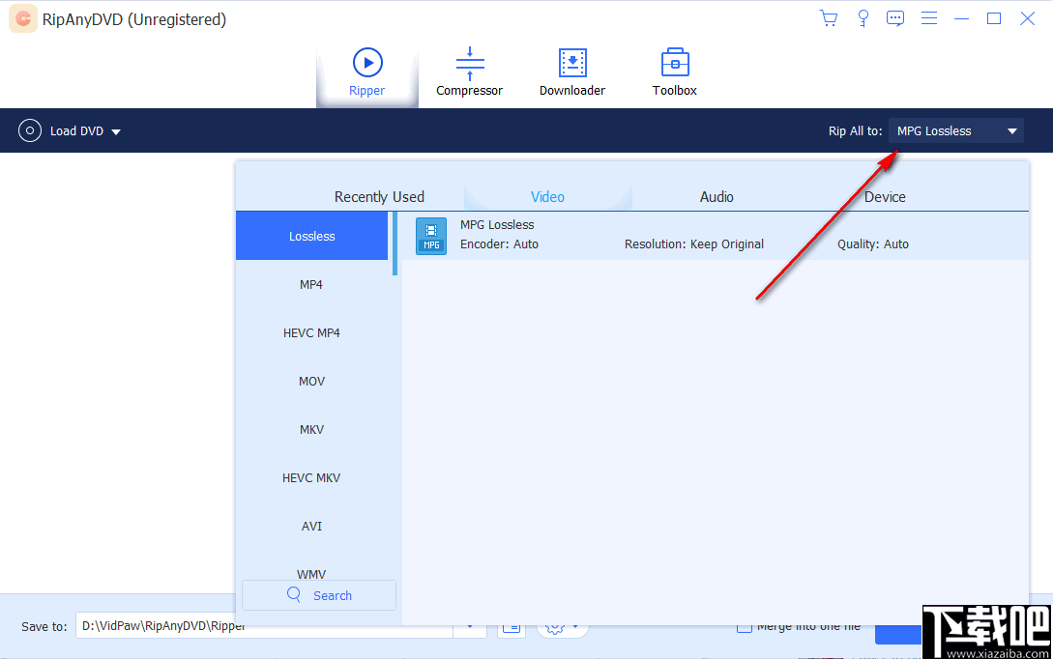The image size is (1053, 659).
Task: Switch to the Video tab
Action: pyautogui.click(x=547, y=196)
